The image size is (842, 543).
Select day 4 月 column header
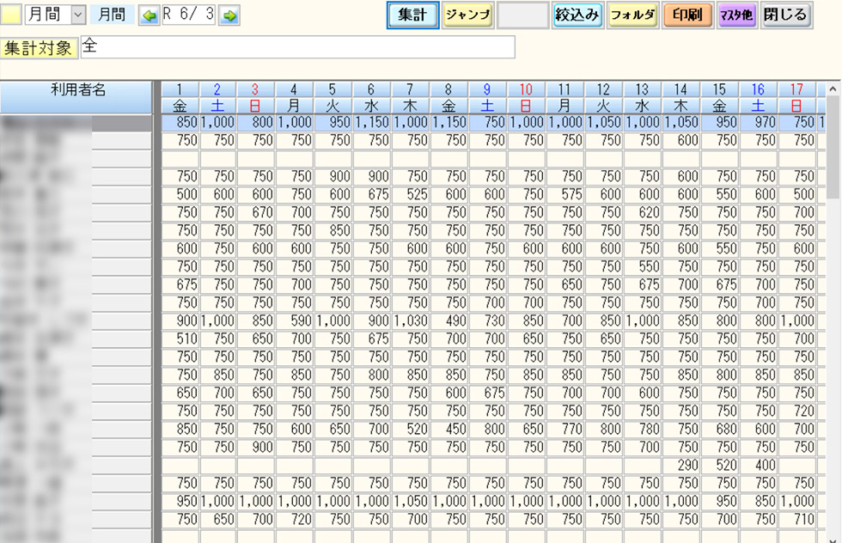294,97
